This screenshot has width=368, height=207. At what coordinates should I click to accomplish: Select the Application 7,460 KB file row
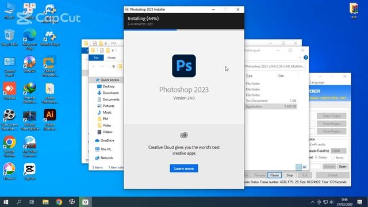271,106
